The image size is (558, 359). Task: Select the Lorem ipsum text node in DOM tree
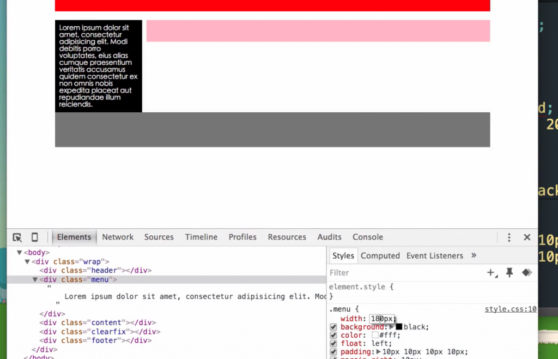195,296
